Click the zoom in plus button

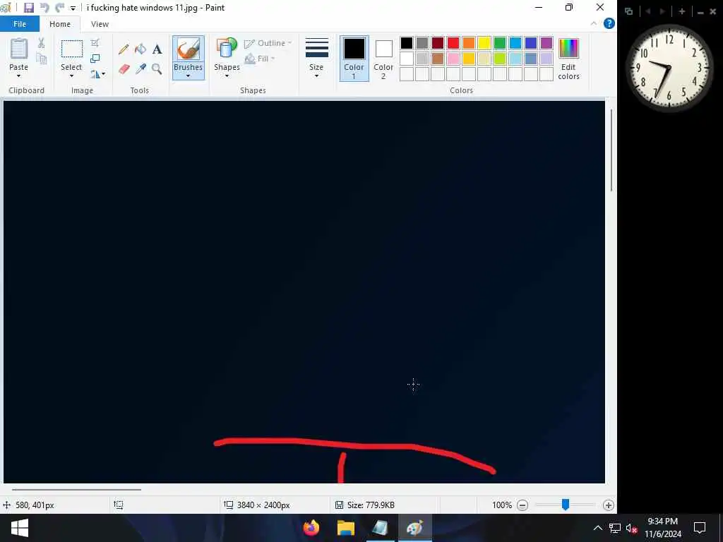608,505
